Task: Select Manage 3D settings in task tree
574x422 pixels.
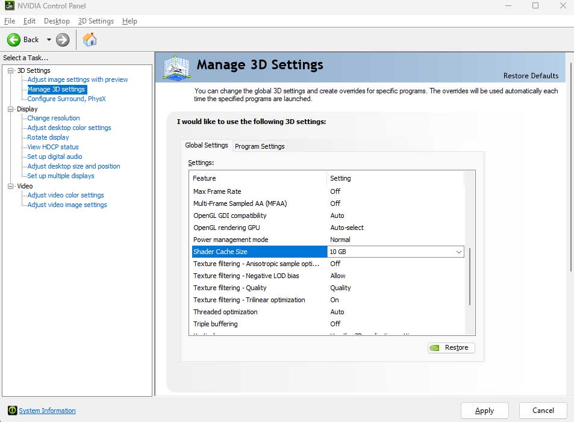Action: click(x=57, y=89)
